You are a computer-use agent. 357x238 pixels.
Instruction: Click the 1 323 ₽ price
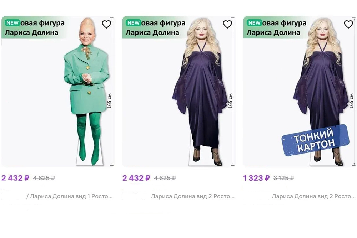(255, 178)
